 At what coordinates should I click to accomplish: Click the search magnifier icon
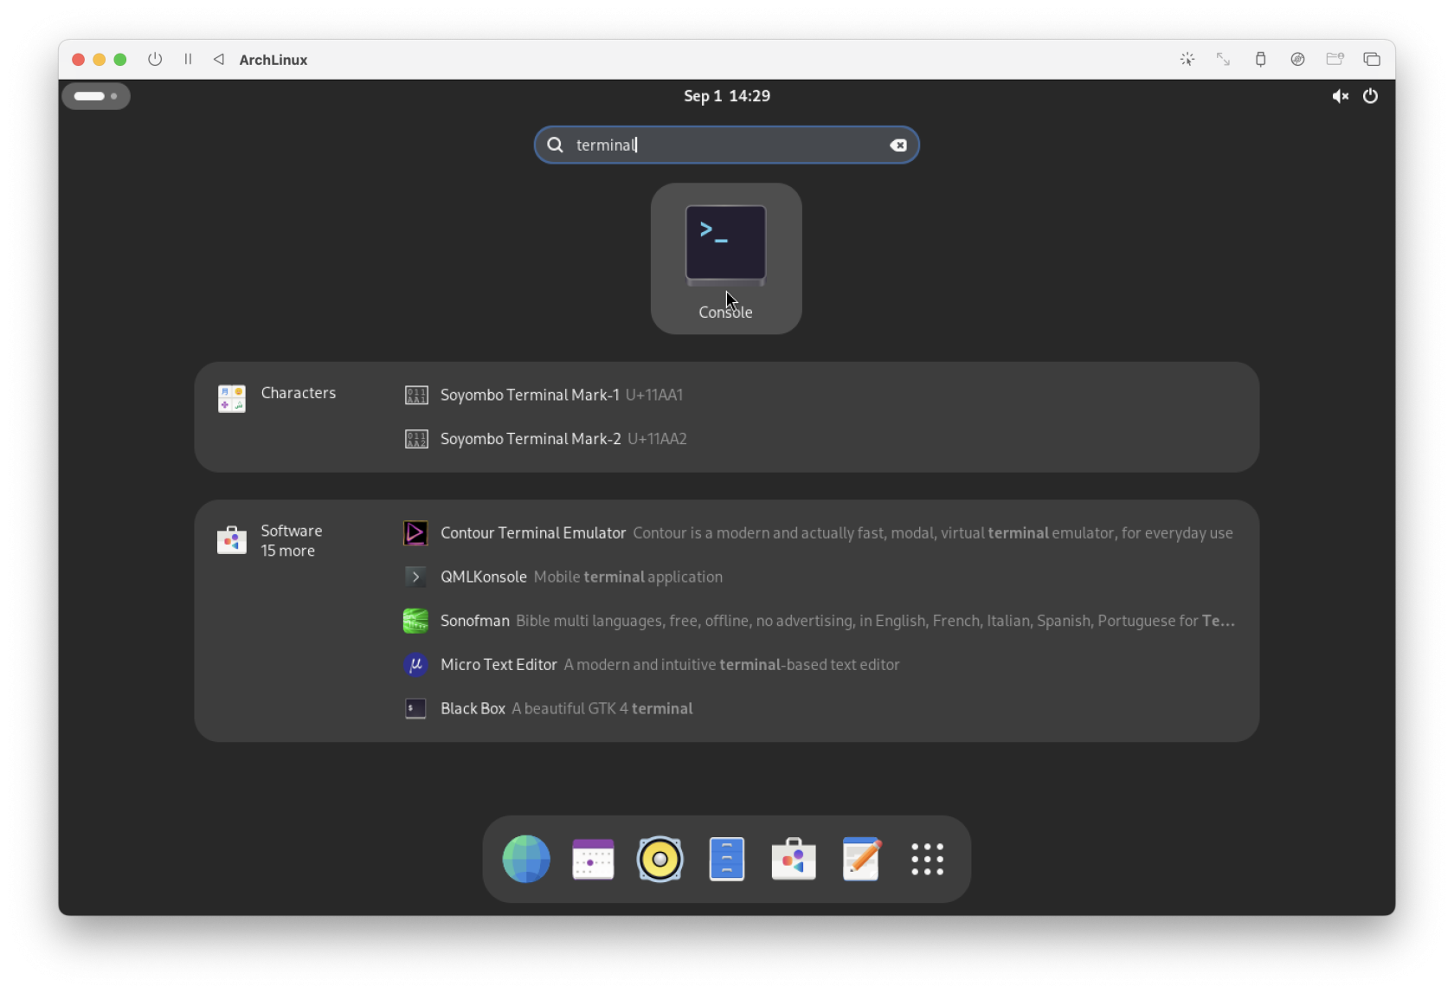pyautogui.click(x=556, y=145)
